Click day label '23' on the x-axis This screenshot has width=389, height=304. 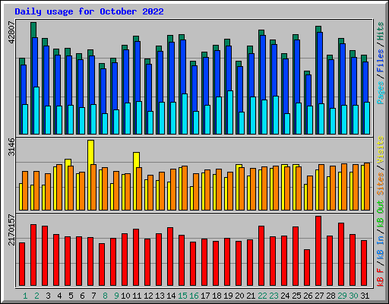274,296
